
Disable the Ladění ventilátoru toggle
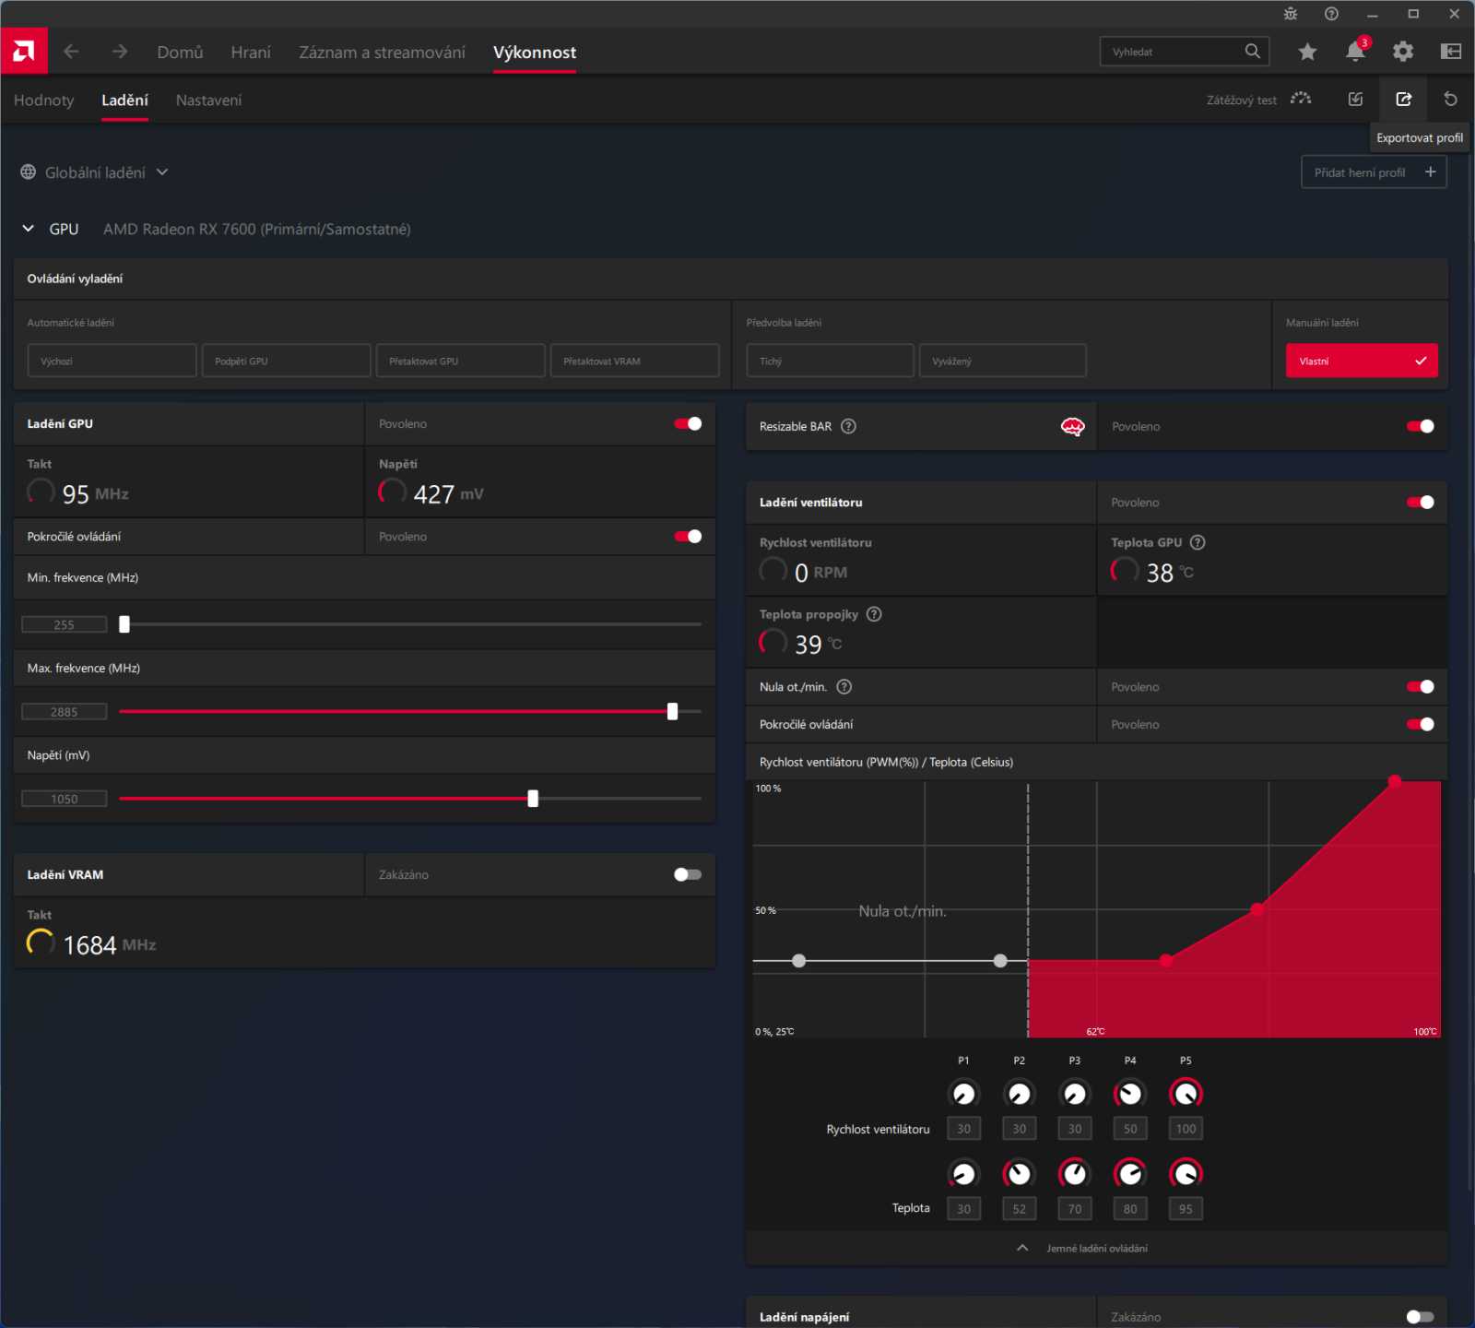pyautogui.click(x=1421, y=503)
